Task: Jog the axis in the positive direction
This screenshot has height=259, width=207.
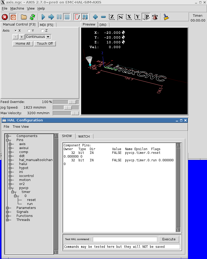Action: pos(22,37)
